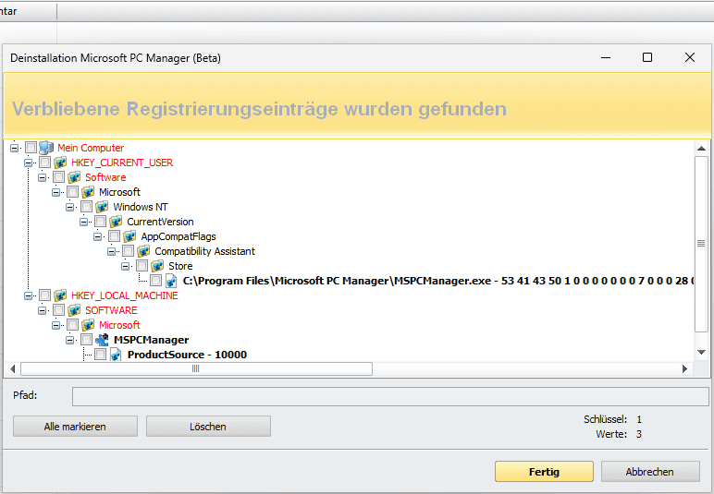The height and width of the screenshot is (494, 714).
Task: Click the ProductSource value icon
Action: [116, 355]
